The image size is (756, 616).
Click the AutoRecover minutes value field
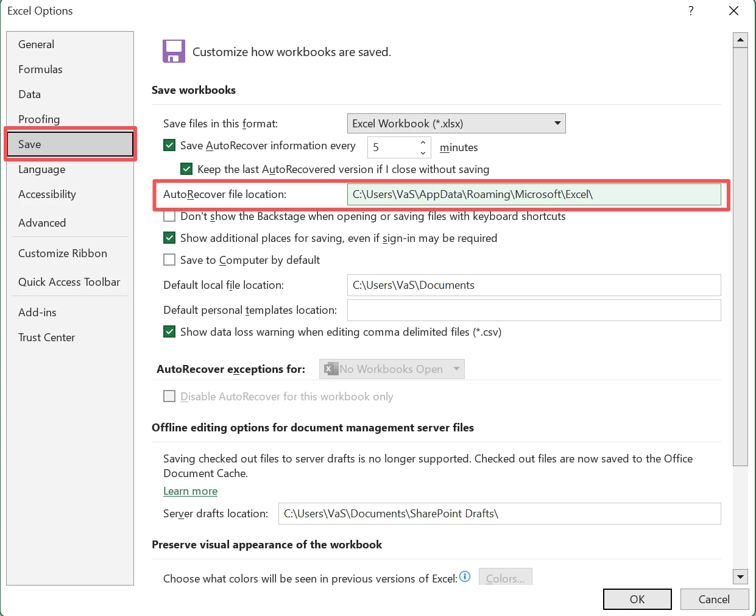tap(393, 147)
